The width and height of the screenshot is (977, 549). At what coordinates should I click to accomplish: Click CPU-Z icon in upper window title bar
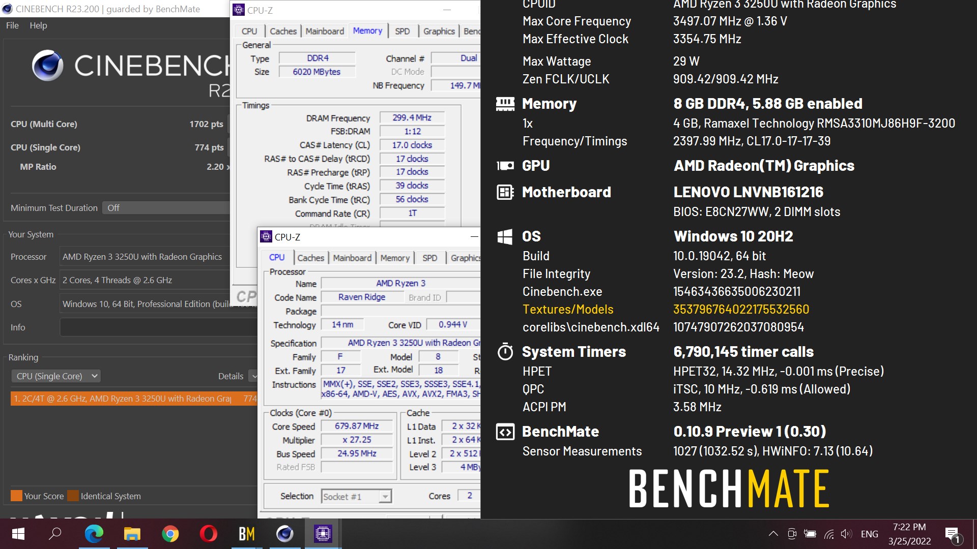(x=239, y=10)
